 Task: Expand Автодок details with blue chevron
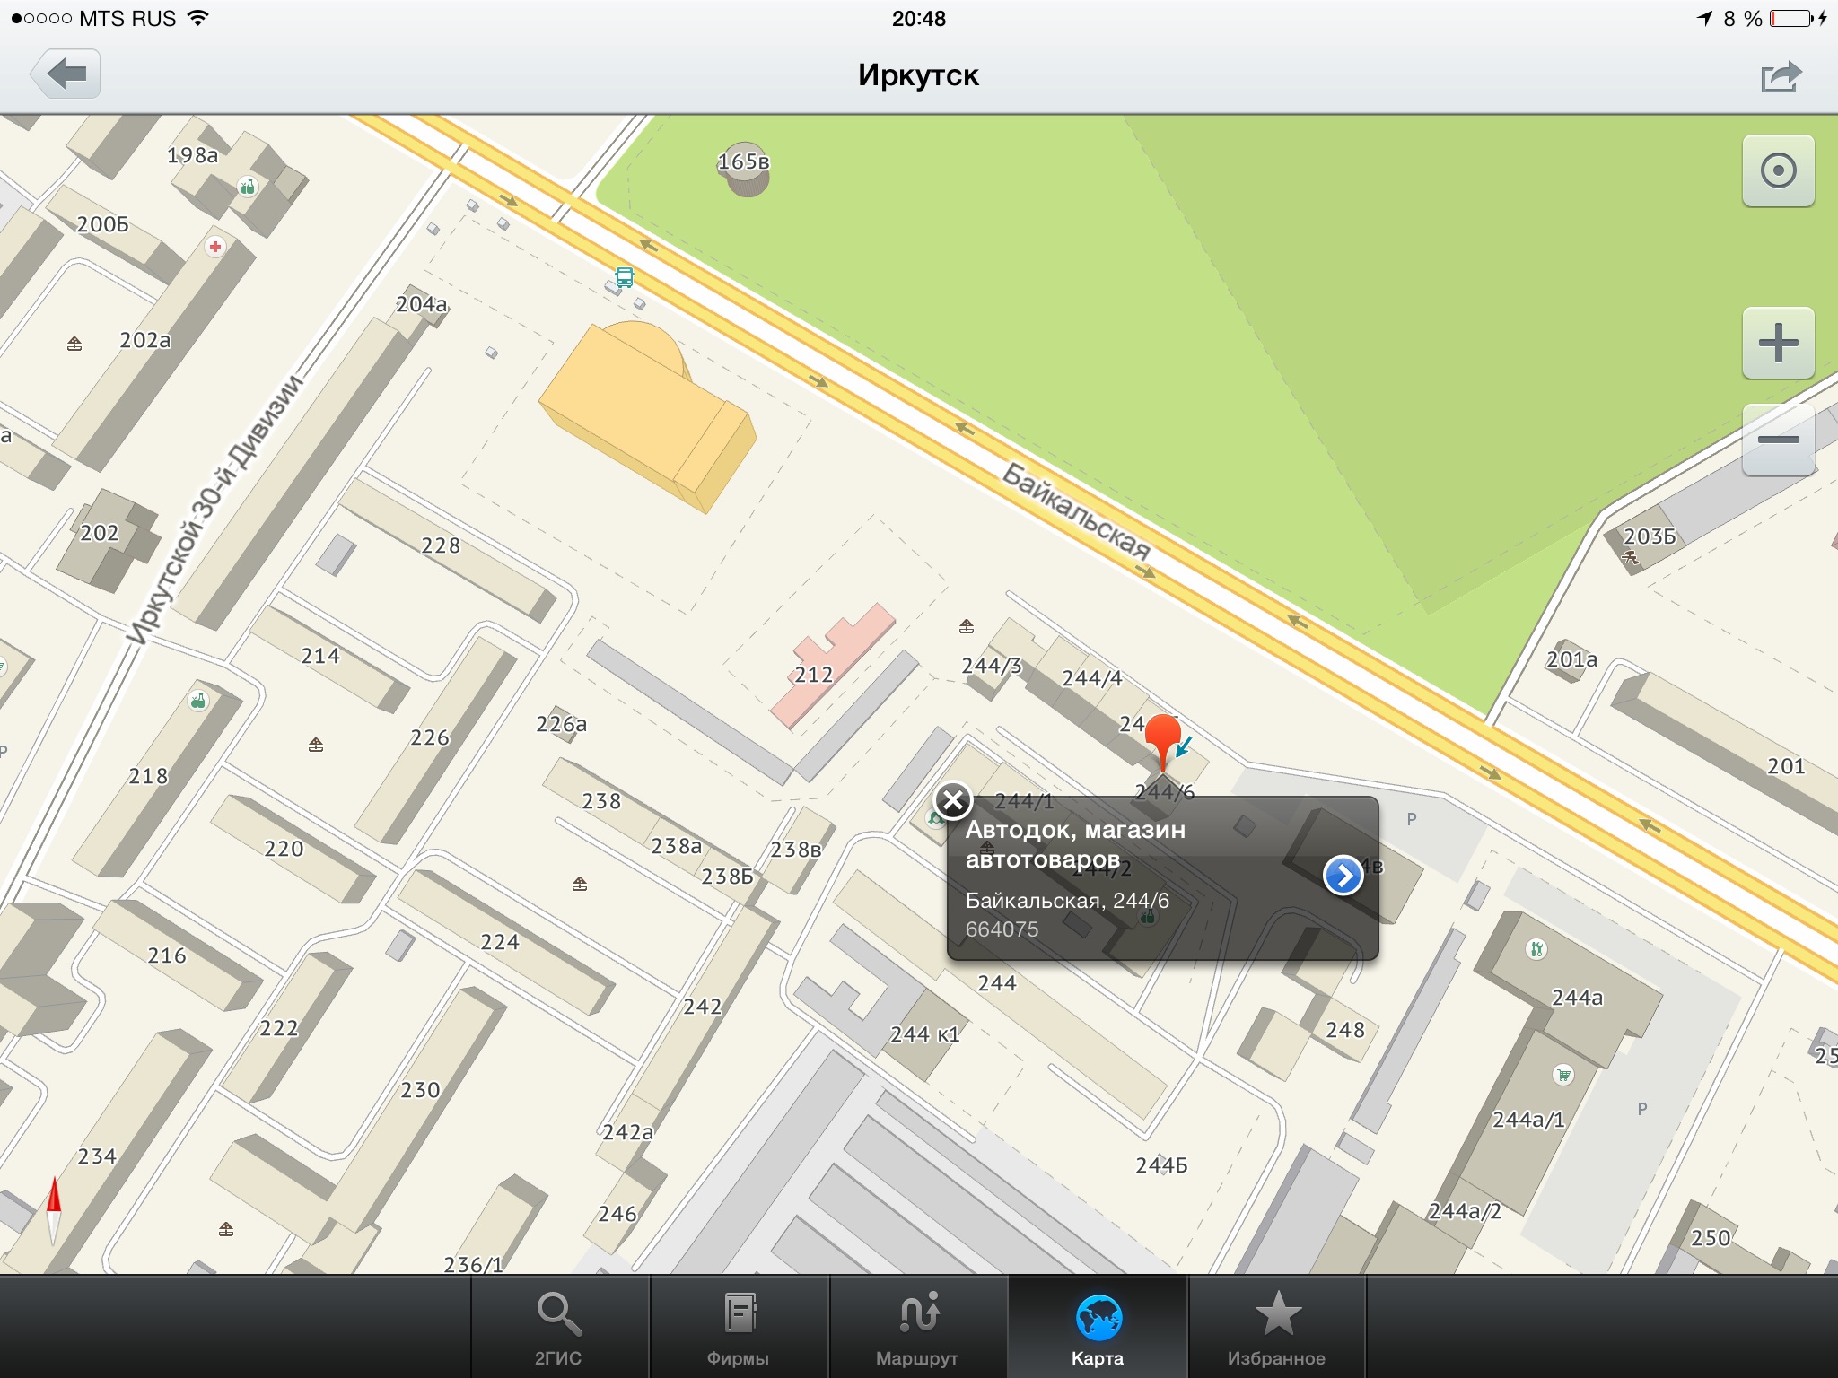coord(1343,875)
